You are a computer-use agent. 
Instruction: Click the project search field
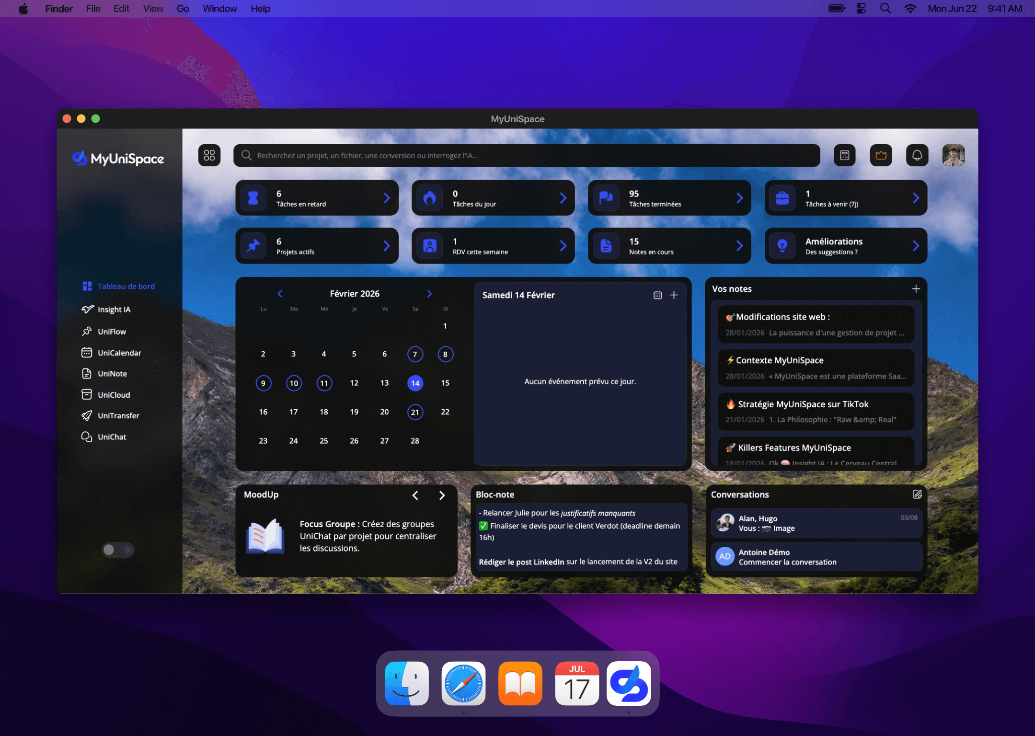pyautogui.click(x=526, y=155)
